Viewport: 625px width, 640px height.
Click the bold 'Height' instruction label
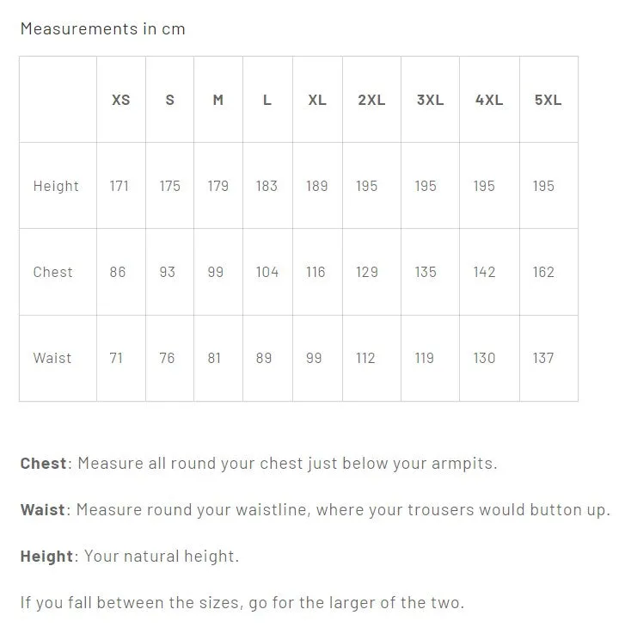click(x=46, y=557)
